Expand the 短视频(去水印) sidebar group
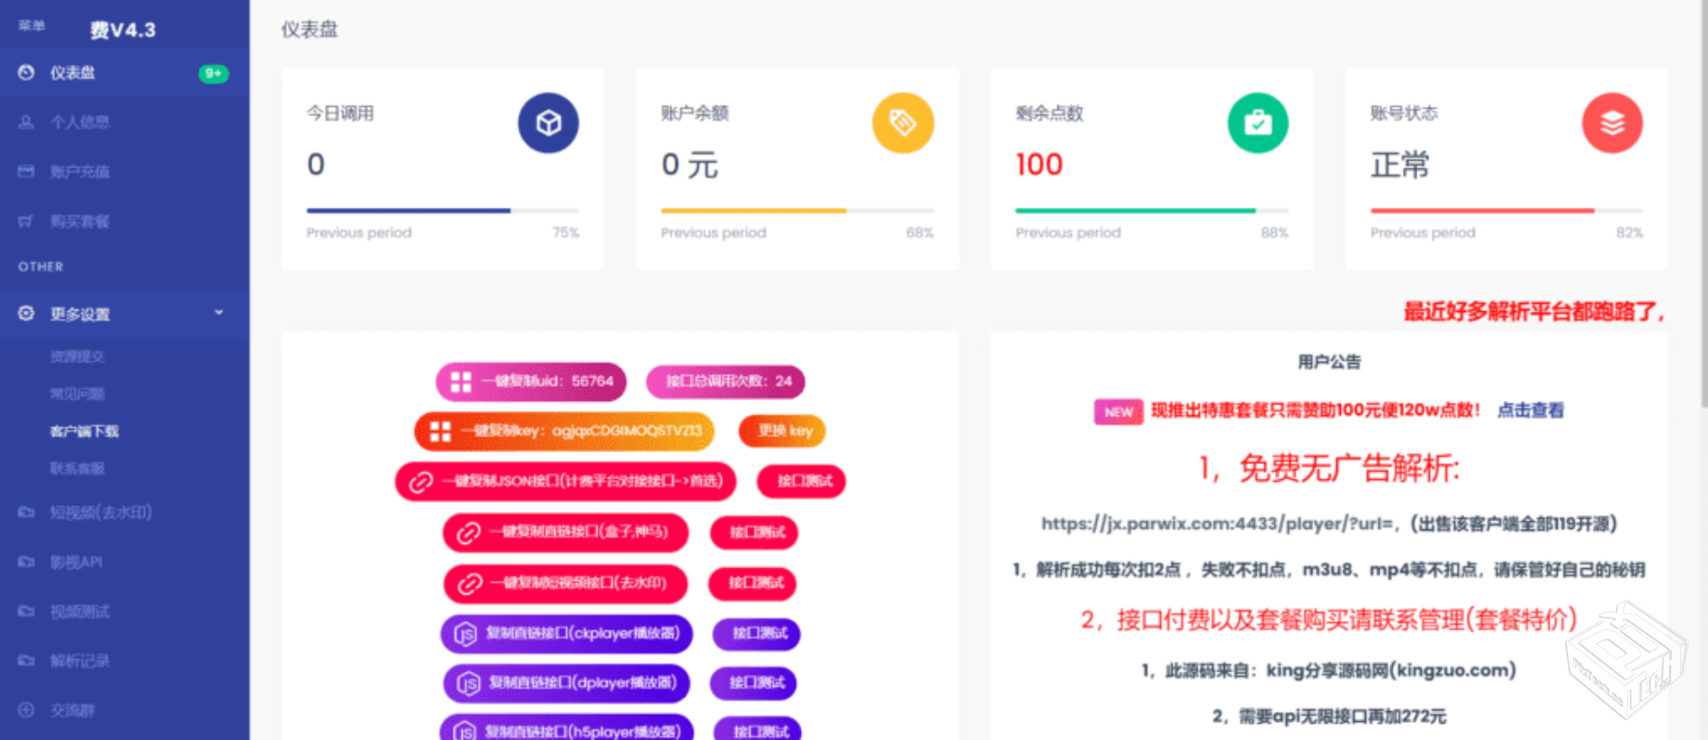Screen dimensions: 1708x740 tap(101, 513)
